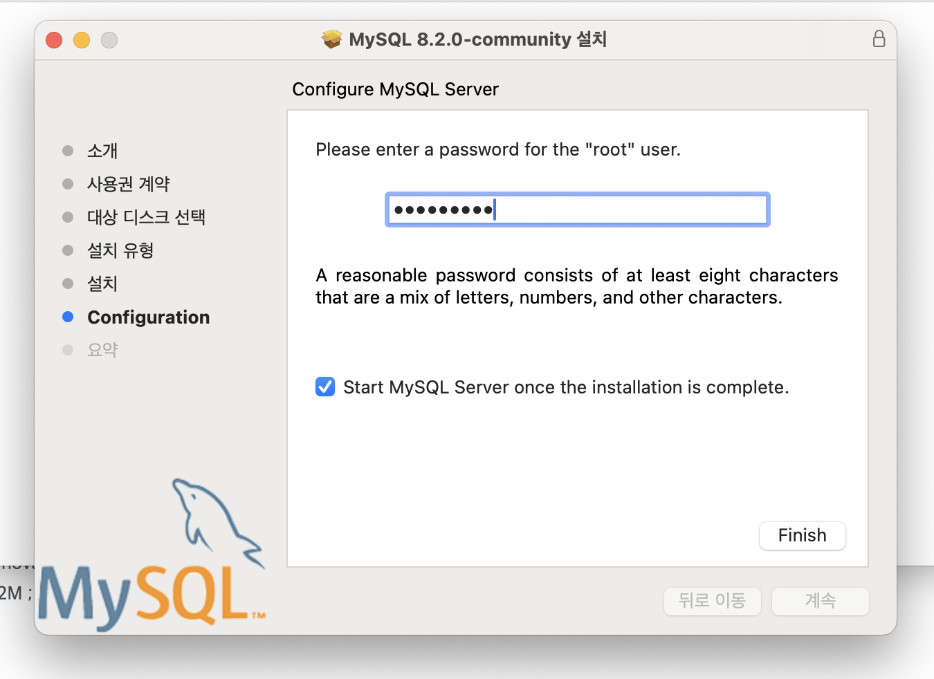
Task: Click the yellow minimize window button
Action: (82, 40)
